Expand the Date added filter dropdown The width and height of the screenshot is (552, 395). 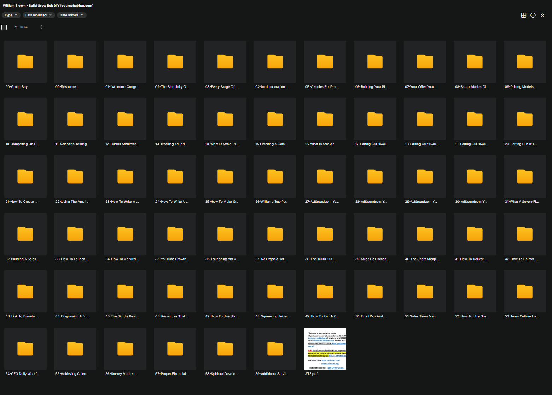point(71,15)
